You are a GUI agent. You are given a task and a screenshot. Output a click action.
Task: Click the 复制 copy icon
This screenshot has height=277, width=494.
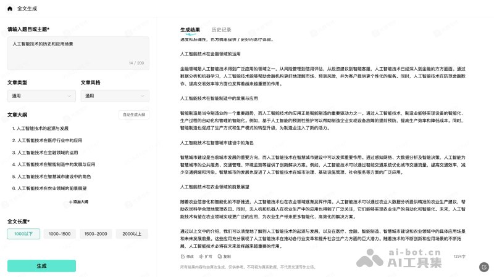pos(219,256)
